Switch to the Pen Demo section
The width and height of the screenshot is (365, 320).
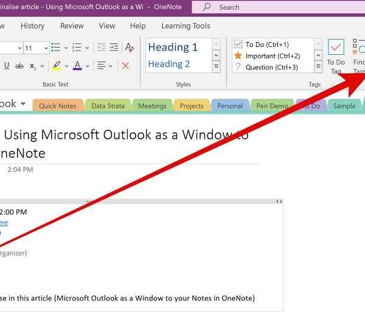(272, 105)
